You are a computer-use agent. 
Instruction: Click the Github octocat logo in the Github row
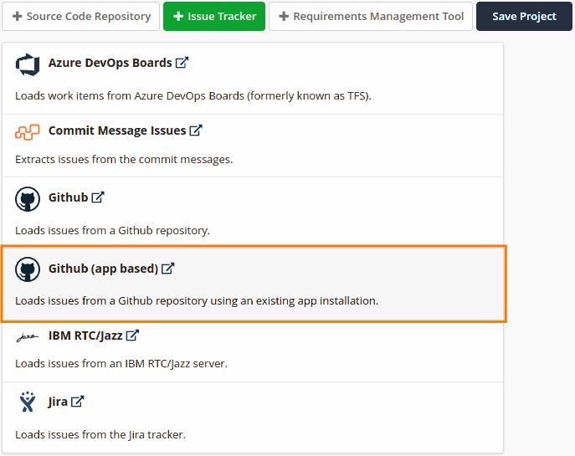(28, 199)
